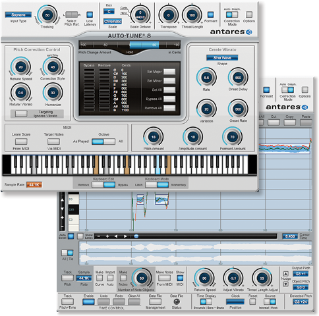Click the Remove All button
The width and height of the screenshot is (319, 316).
169,108
